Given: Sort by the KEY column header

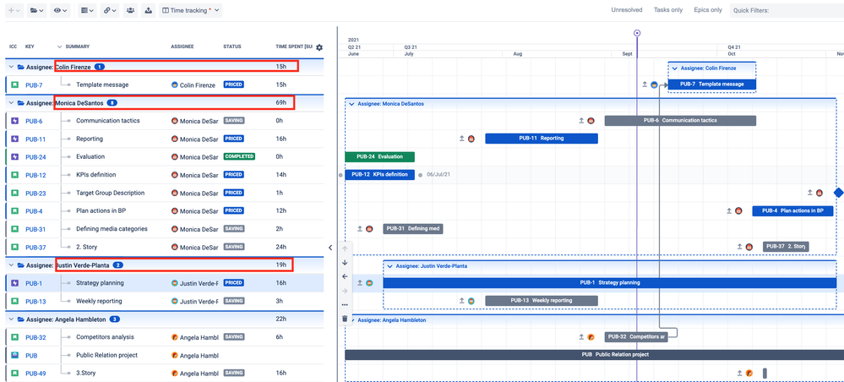Looking at the screenshot, I should click(30, 46).
